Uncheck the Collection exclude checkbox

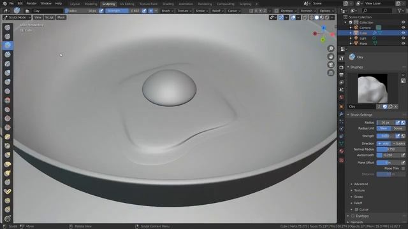(x=351, y=22)
